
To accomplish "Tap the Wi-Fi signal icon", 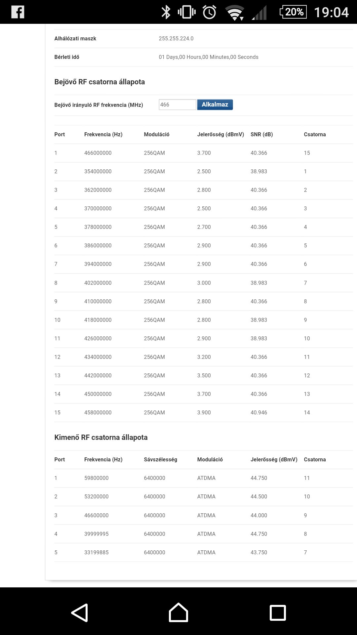I will (x=234, y=13).
